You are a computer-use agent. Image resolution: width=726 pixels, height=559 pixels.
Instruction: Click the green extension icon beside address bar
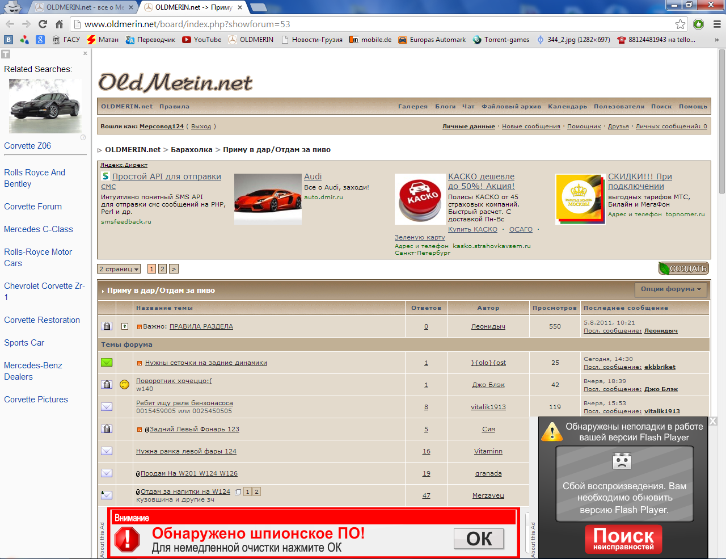point(699,24)
